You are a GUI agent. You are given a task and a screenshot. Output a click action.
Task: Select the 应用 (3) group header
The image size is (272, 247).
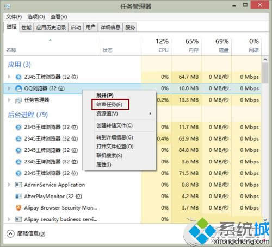pos(19,65)
